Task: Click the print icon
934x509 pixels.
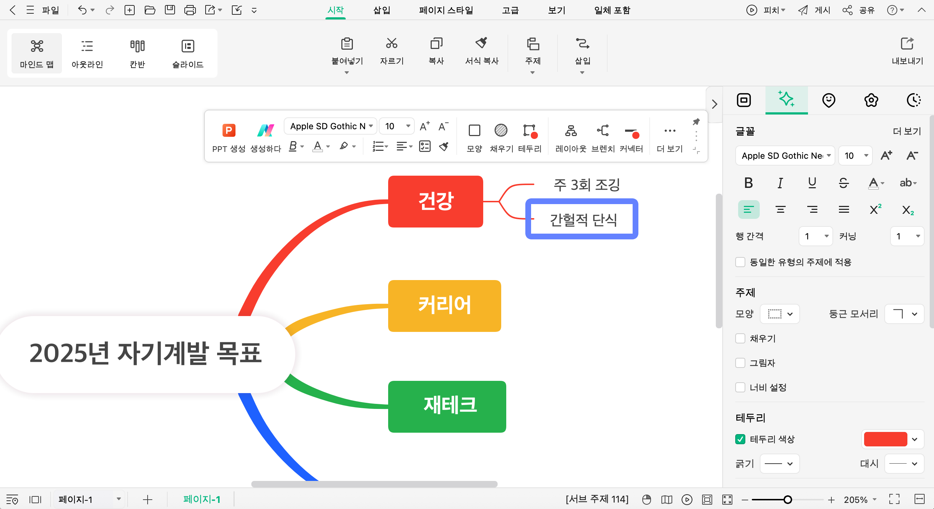Action: click(190, 10)
